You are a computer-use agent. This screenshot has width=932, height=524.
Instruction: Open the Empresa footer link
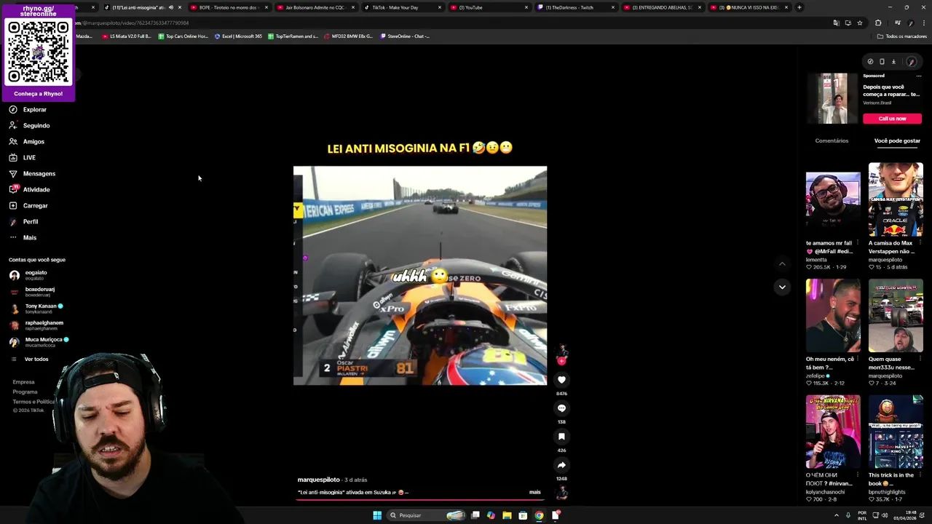pyautogui.click(x=23, y=382)
